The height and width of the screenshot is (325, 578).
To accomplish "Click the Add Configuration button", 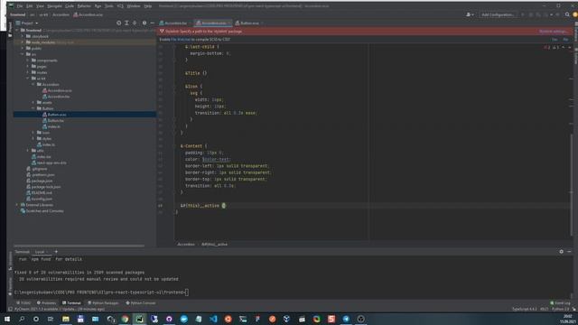I will coord(498,14).
